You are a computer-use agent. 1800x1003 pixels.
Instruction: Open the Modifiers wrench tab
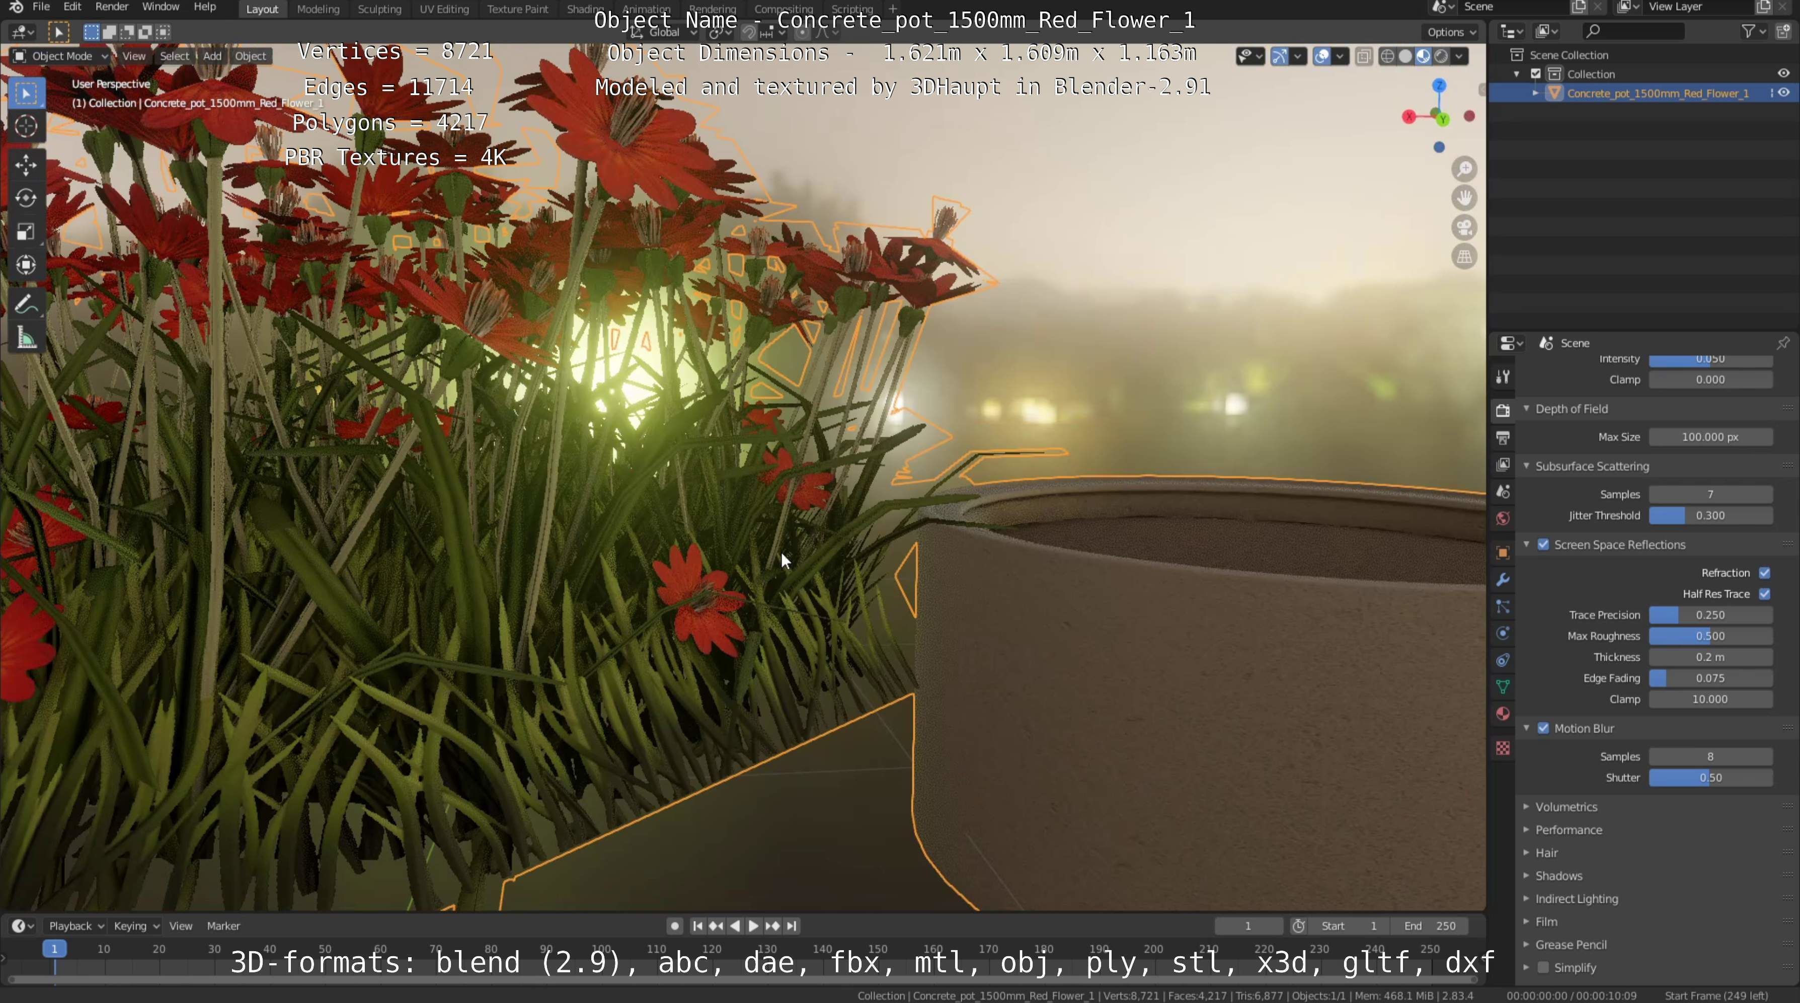coord(1503,579)
